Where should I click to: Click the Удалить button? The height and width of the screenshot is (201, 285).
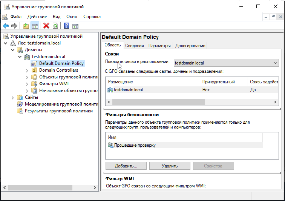pos(170,166)
